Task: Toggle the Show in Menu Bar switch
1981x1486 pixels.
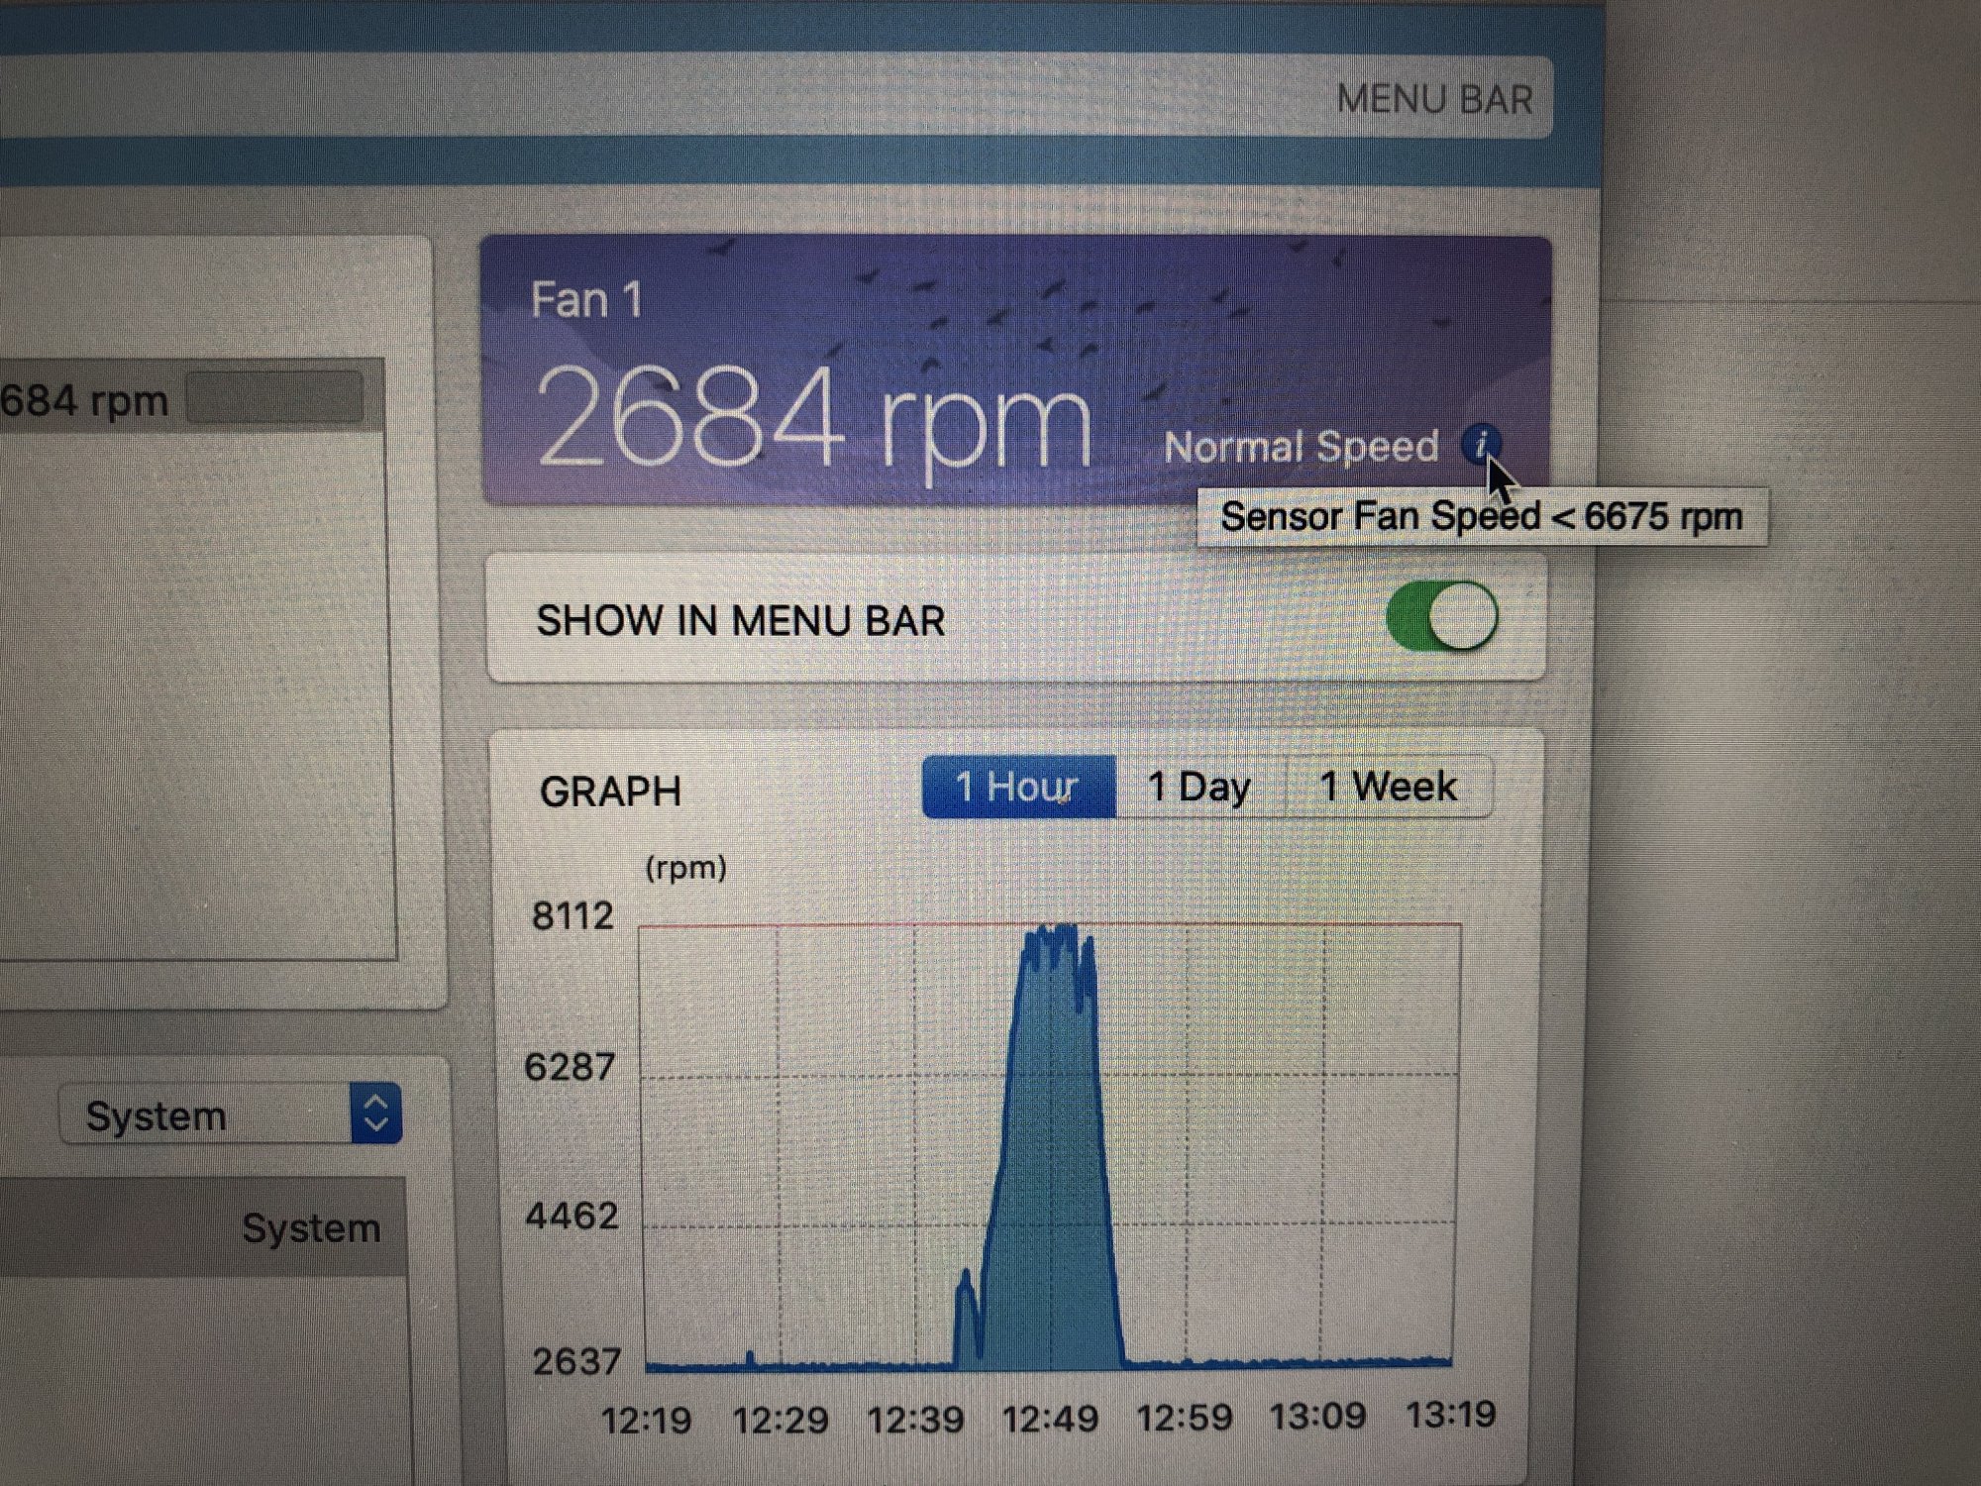Action: click(x=1442, y=616)
